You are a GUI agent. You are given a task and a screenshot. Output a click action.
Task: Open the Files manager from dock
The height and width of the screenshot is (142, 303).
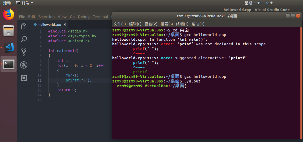coord(9,31)
